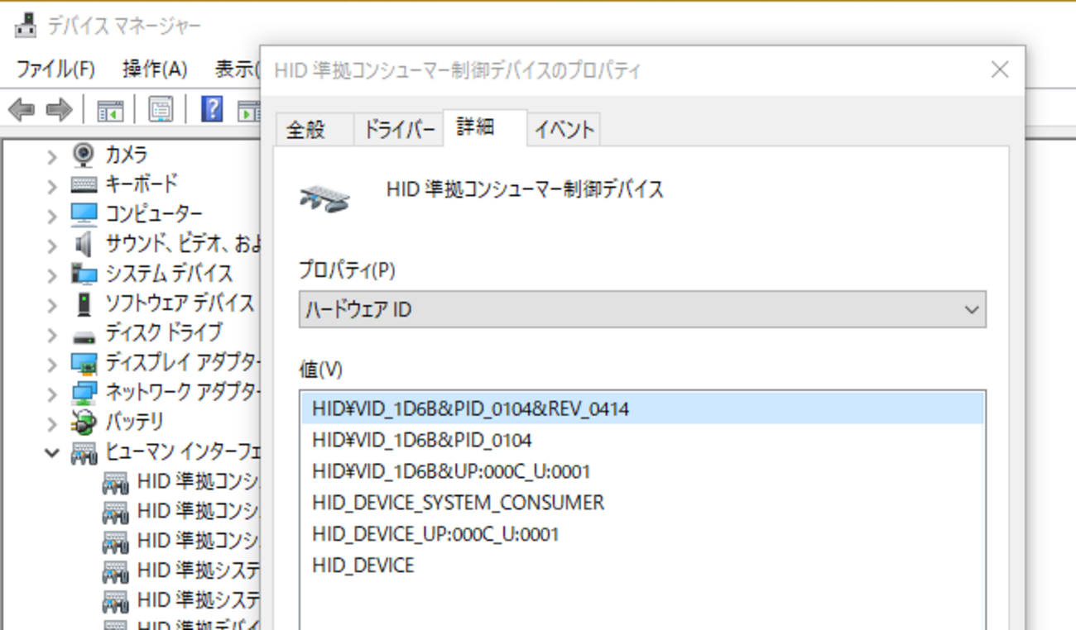Close the HID properties dialog
This screenshot has height=630, width=1076.
click(x=1000, y=69)
